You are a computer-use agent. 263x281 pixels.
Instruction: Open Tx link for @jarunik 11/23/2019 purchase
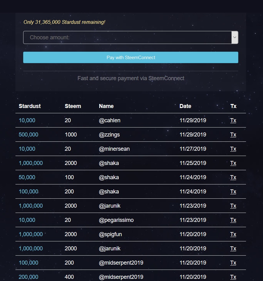click(233, 206)
